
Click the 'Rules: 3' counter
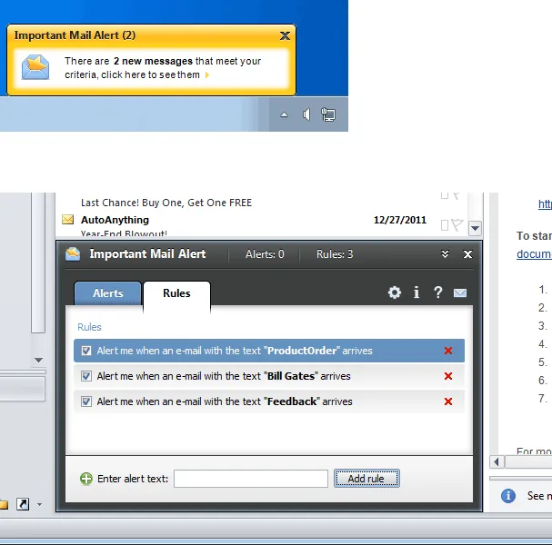point(335,253)
